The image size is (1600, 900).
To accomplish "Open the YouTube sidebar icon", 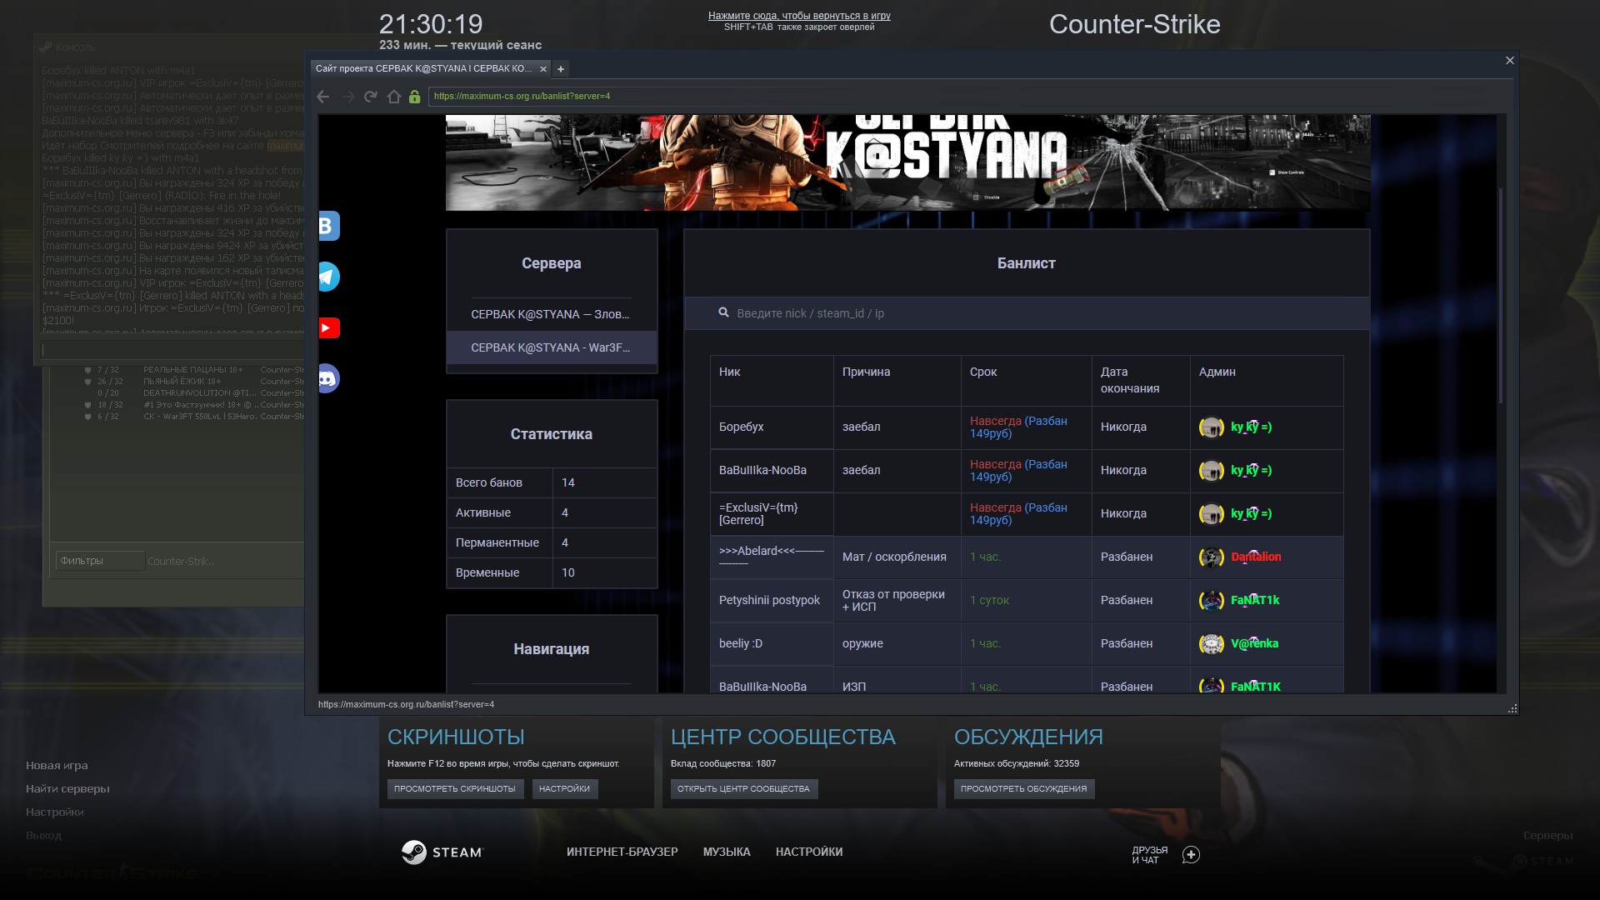I will click(329, 328).
